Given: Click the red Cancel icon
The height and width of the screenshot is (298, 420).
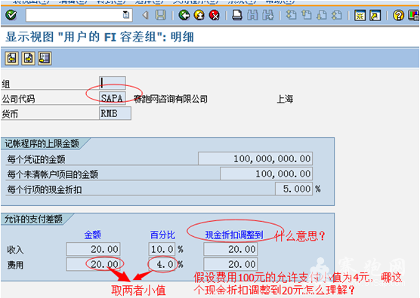Looking at the screenshot, I should tap(215, 15).
